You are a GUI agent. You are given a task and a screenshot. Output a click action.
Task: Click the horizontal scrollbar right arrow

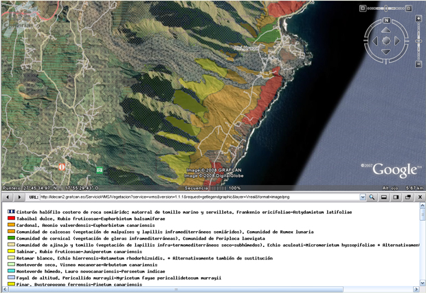pos(416,289)
